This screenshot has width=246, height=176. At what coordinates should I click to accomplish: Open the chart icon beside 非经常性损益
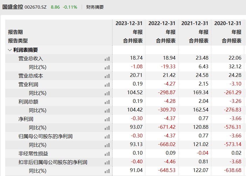tap(107, 154)
